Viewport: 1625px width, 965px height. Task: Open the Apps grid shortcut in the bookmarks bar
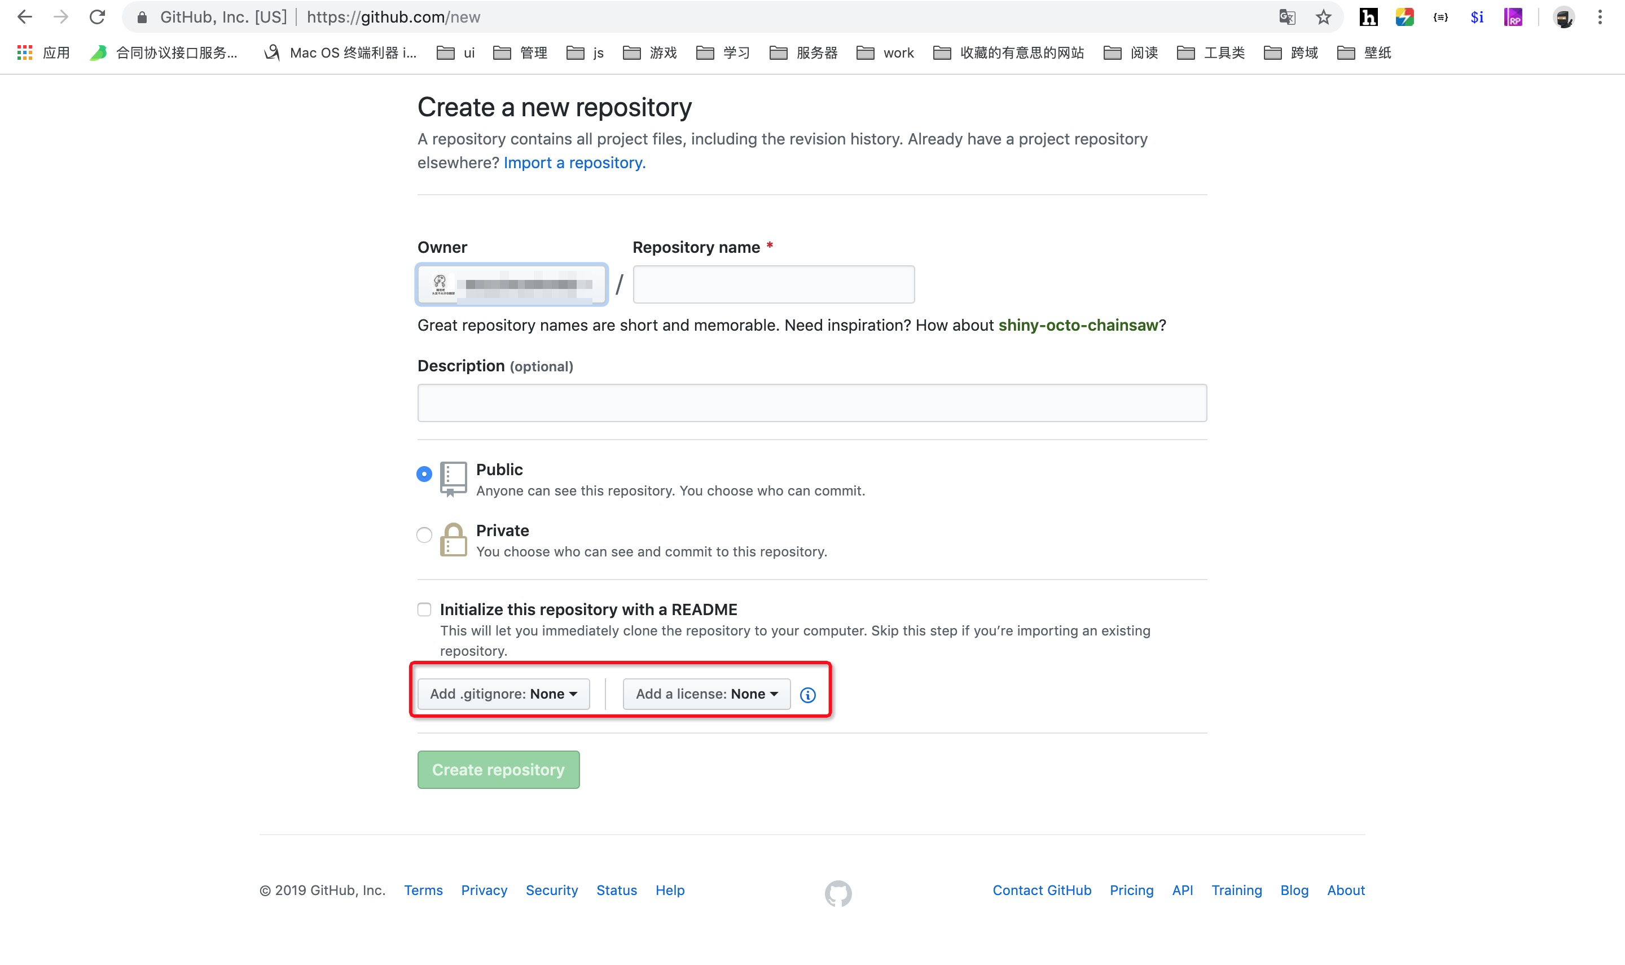pyautogui.click(x=25, y=52)
